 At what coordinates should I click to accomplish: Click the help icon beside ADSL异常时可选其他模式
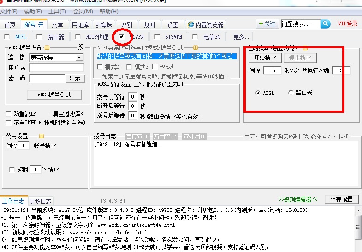[x=196, y=47]
